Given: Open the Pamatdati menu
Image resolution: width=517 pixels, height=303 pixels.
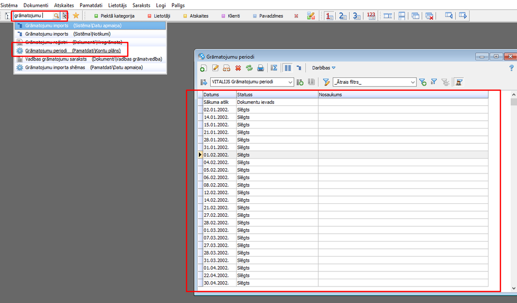Looking at the screenshot, I should 91,5.
